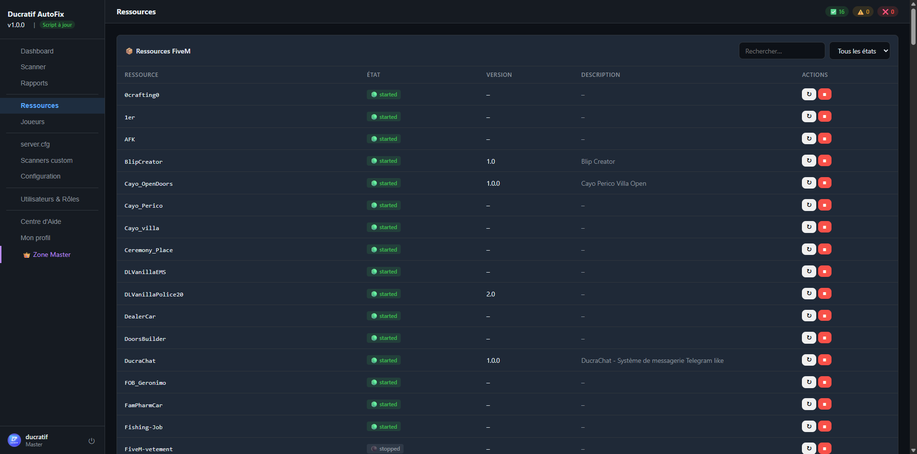The width and height of the screenshot is (917, 454).
Task: Click the red error count badge
Action: pos(887,12)
